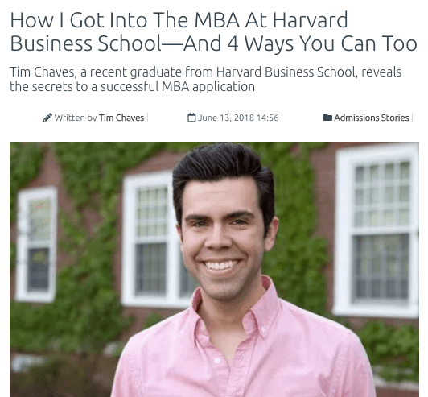Open Tim Chaves author link
Screen dimensions: 428x397
(x=121, y=118)
